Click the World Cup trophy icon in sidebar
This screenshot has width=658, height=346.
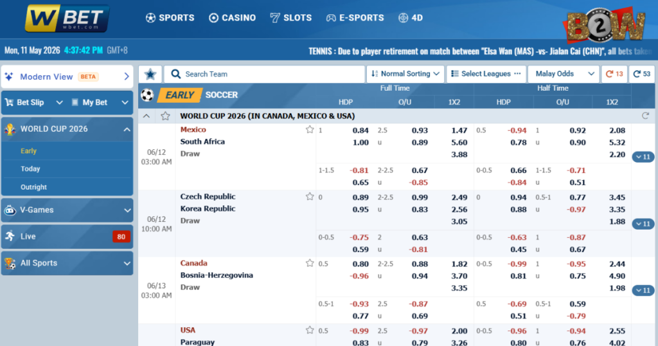[x=10, y=129]
